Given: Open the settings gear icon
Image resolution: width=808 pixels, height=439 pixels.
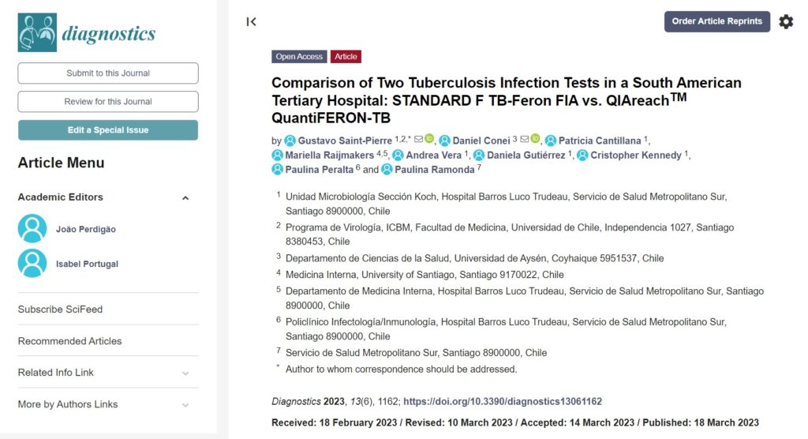Looking at the screenshot, I should pos(786,21).
